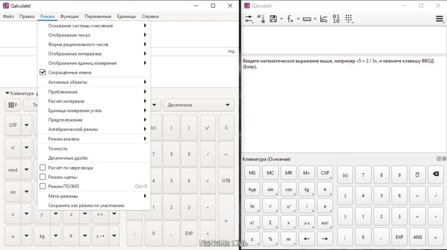Open dropdown arrow beside save icon

click(282, 19)
